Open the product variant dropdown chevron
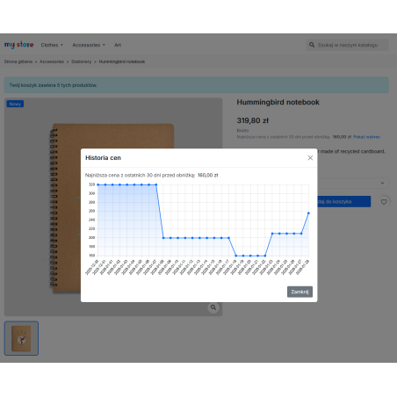This screenshot has height=397, width=397. [382, 183]
